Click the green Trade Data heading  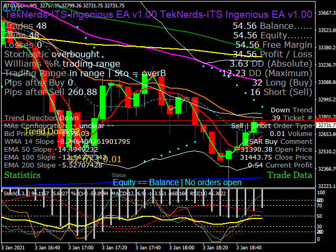(x=290, y=175)
